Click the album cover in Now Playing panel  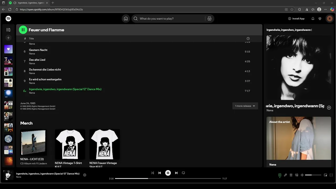[x=299, y=68]
